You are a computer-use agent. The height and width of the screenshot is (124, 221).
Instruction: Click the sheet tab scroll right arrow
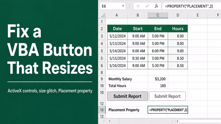pos(110,121)
